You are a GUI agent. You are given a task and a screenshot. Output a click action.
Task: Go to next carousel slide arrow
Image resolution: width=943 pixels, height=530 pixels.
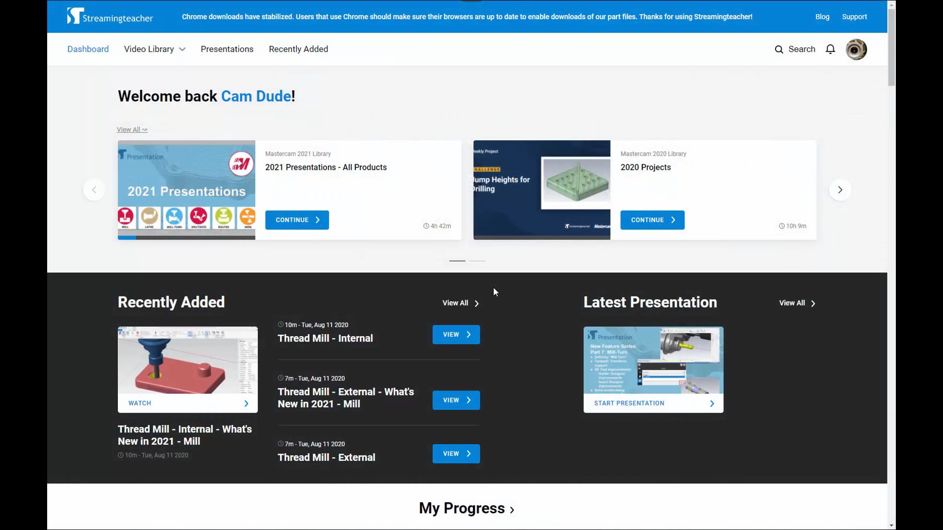840,190
